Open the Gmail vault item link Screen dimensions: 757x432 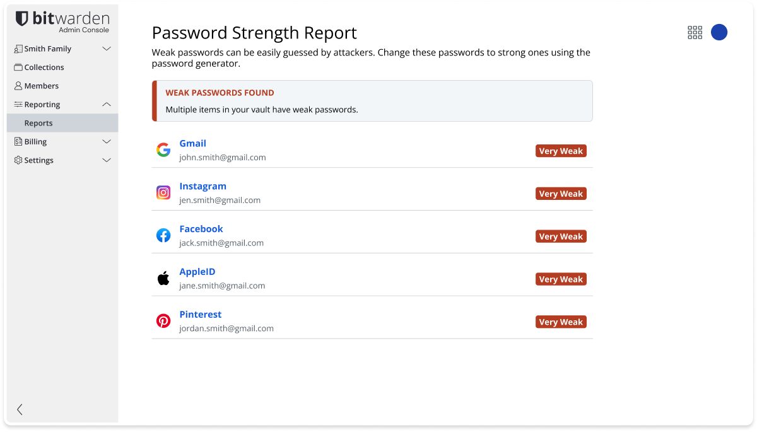pyautogui.click(x=192, y=143)
